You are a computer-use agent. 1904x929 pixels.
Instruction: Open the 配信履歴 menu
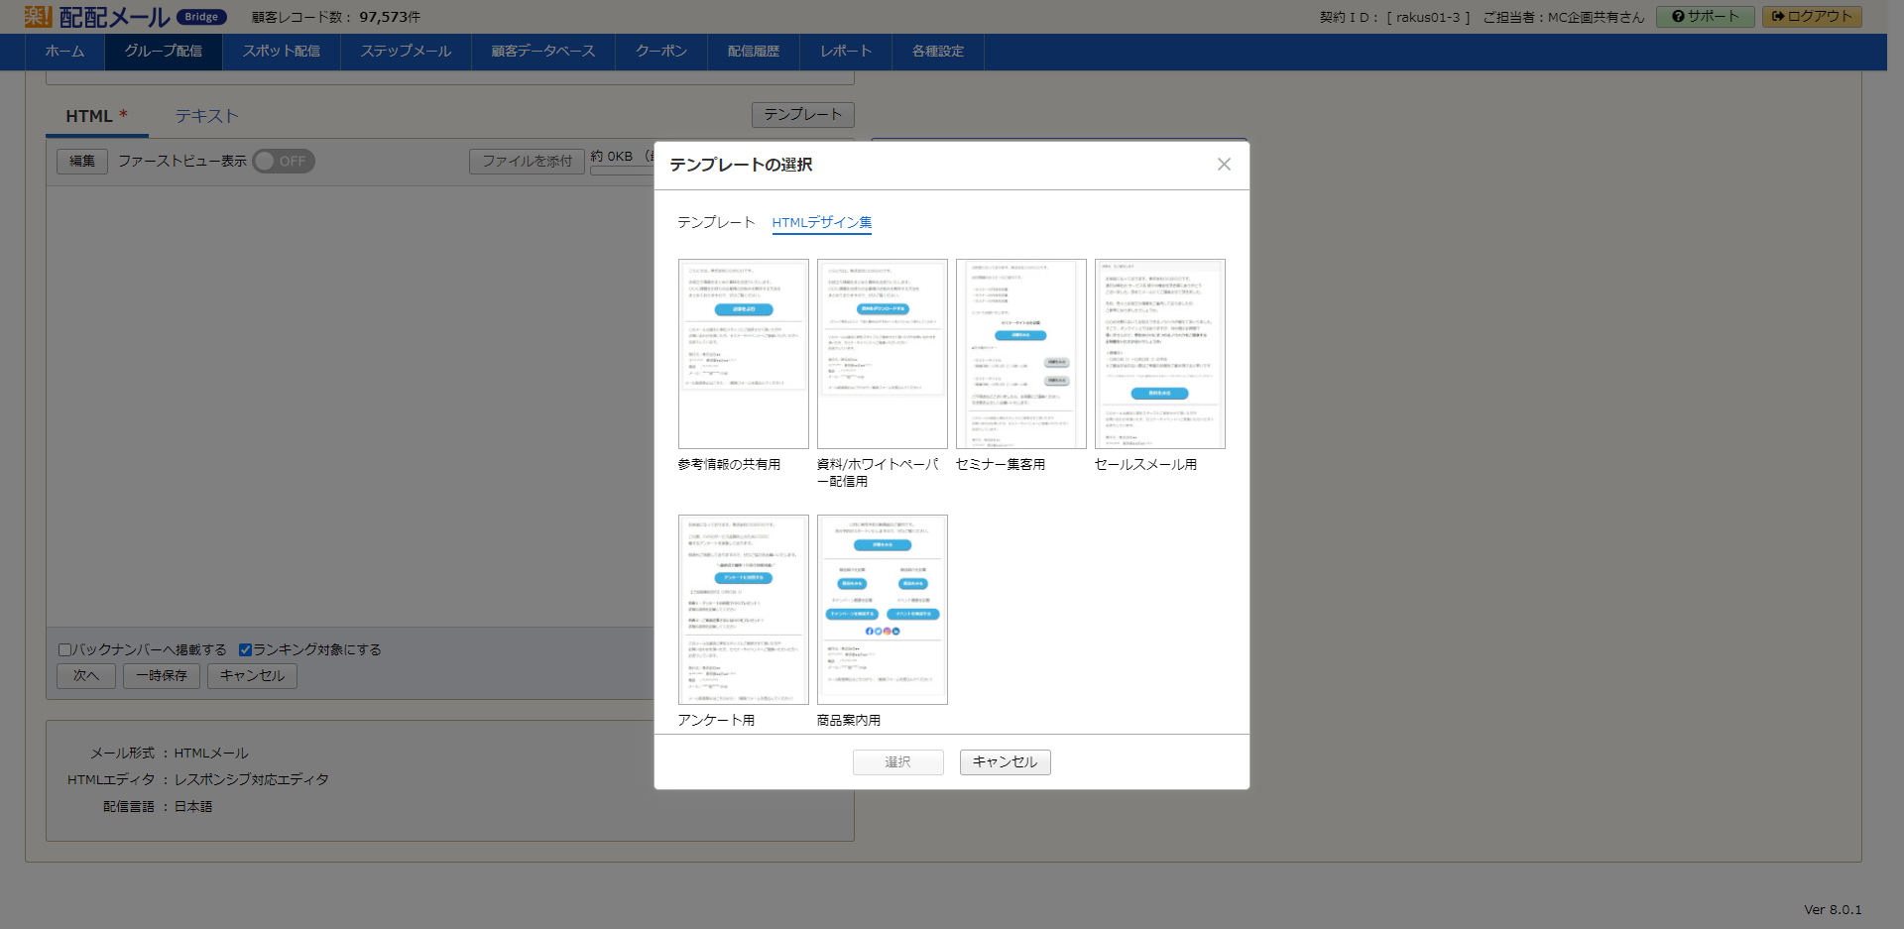coord(753,52)
